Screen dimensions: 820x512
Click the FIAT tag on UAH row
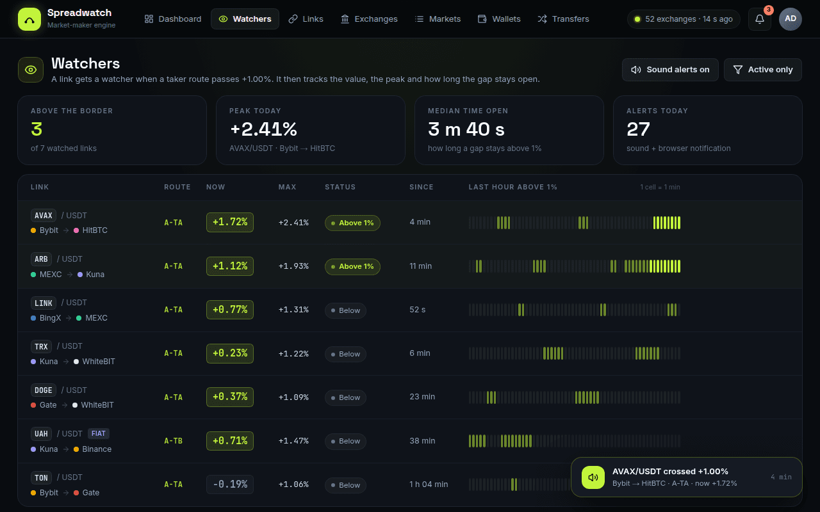point(98,434)
